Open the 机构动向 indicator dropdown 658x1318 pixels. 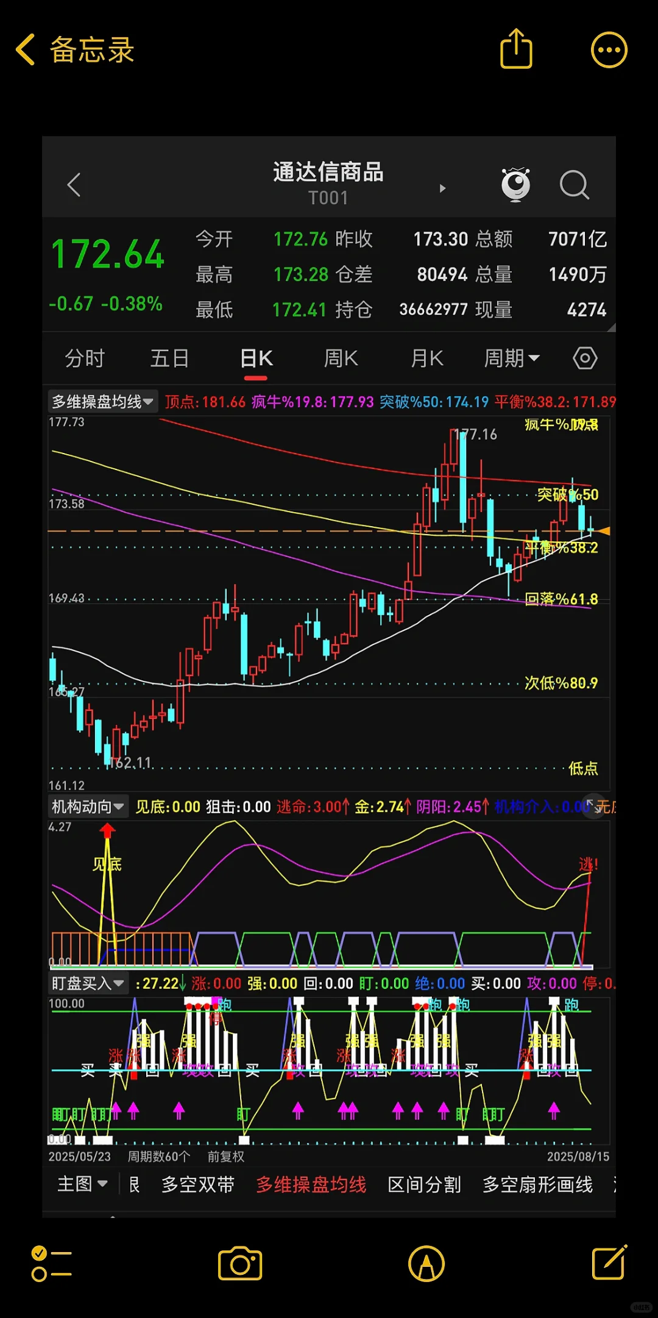click(88, 807)
